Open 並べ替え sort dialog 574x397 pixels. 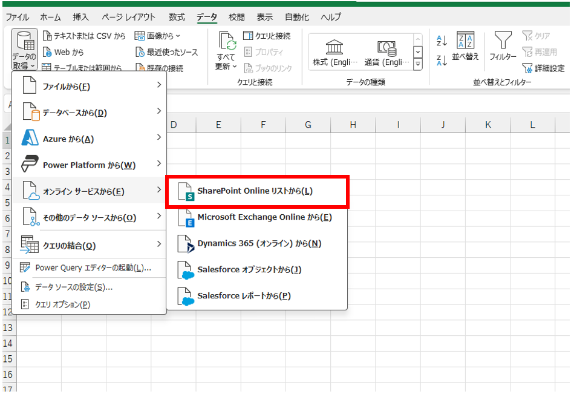465,46
